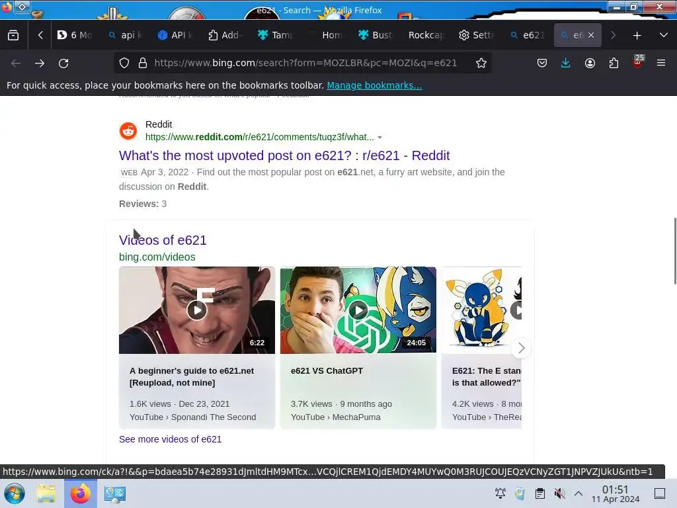Viewport: 677px width, 508px height.
Task: Click the page vertical scrollbar thumb
Action: click(675, 251)
